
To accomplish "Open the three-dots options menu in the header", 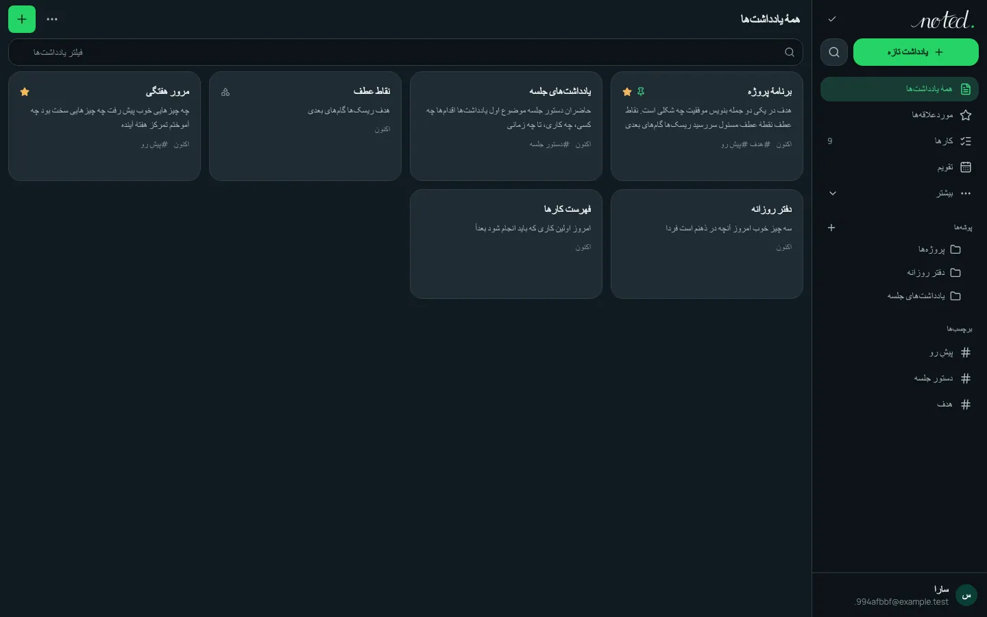I will coord(52,19).
